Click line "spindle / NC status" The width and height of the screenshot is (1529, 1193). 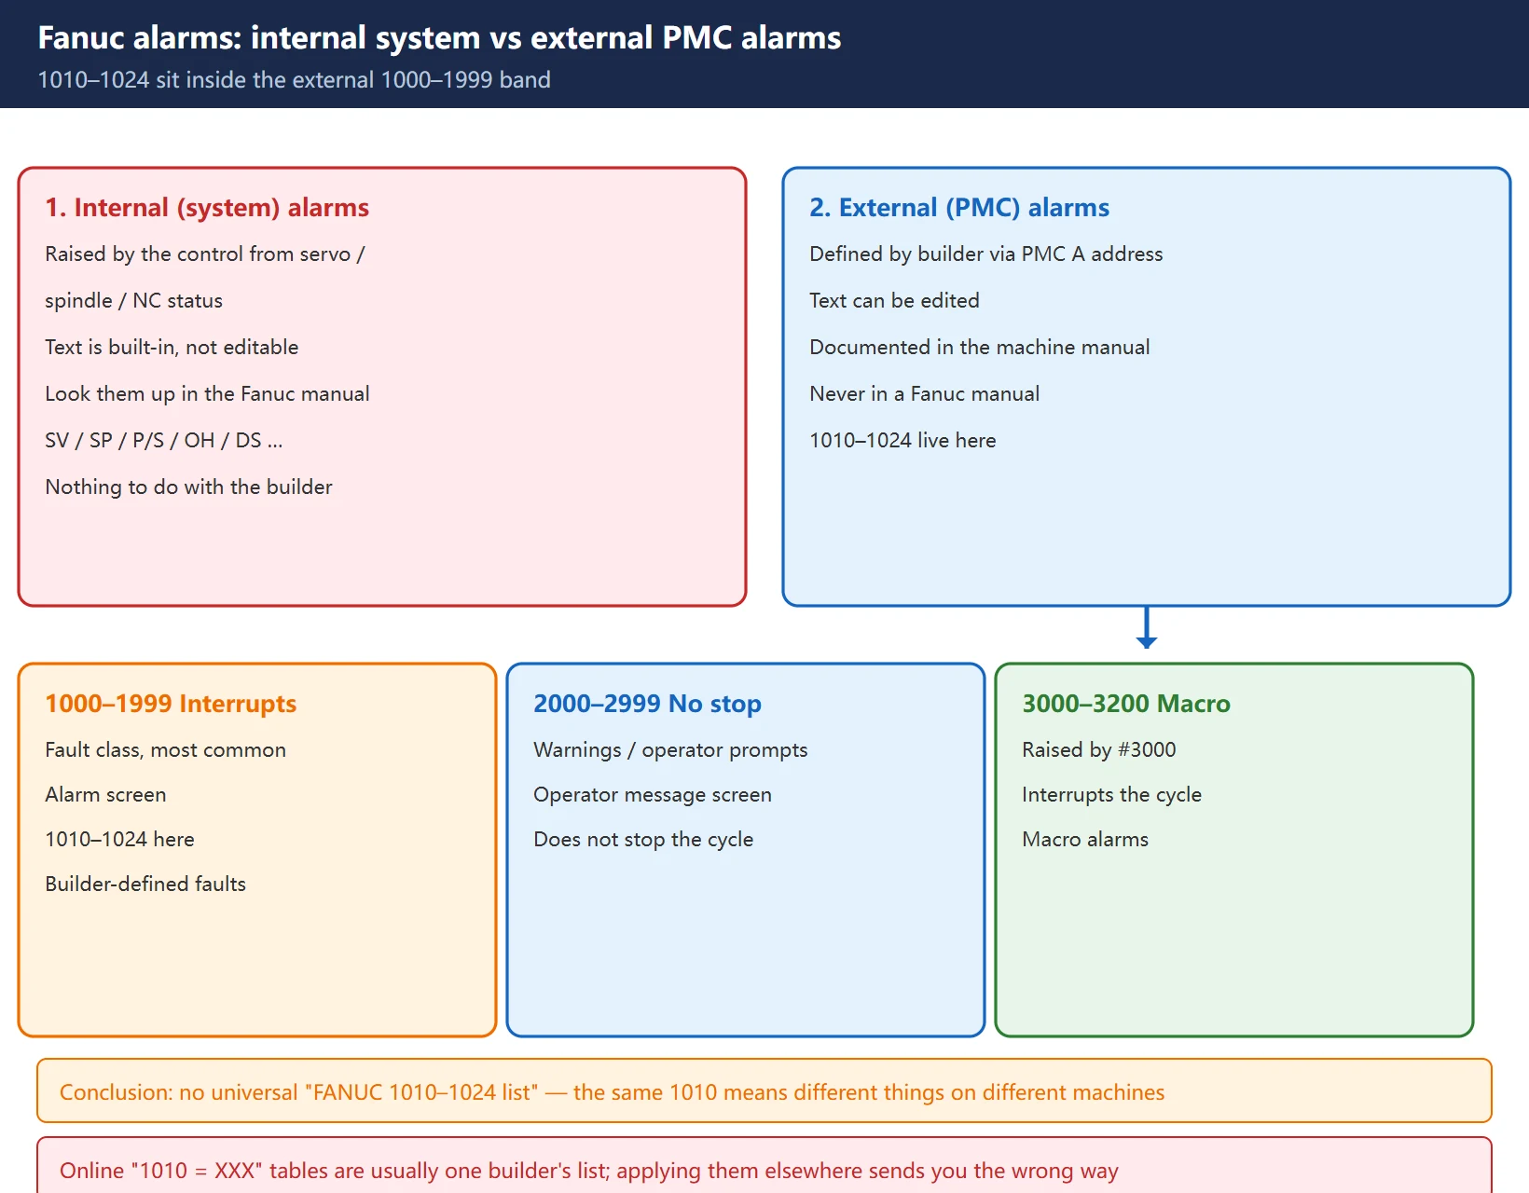click(x=134, y=301)
